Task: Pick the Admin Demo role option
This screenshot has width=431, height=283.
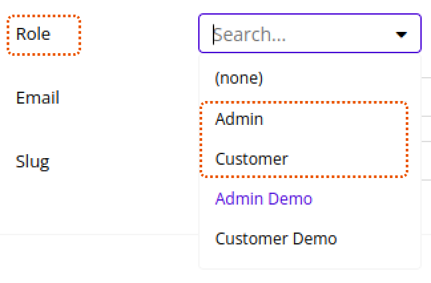Action: point(263,199)
